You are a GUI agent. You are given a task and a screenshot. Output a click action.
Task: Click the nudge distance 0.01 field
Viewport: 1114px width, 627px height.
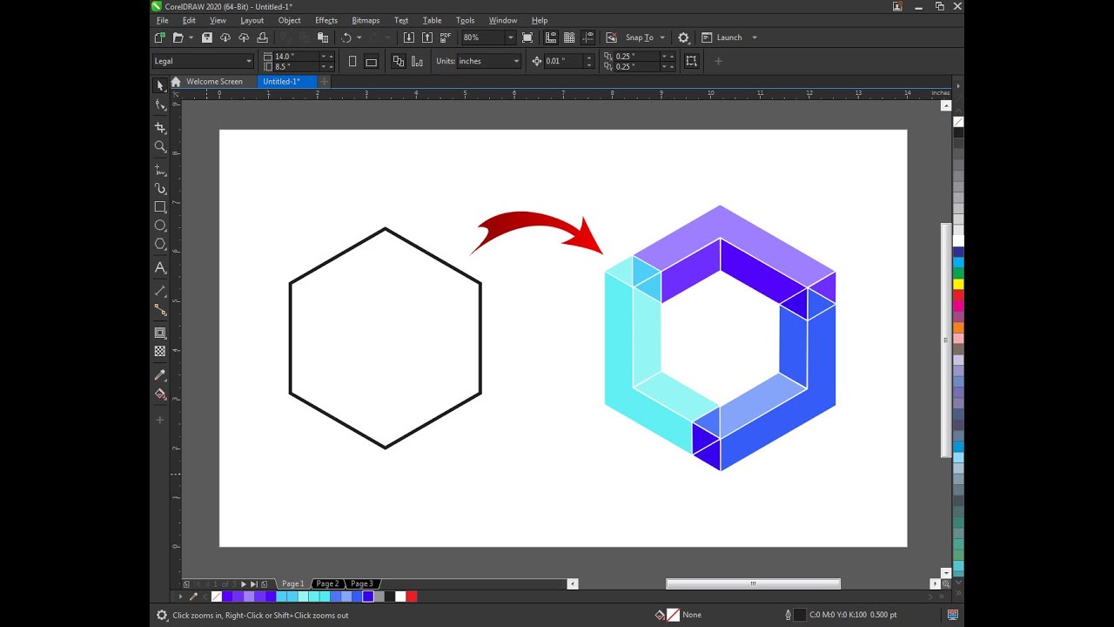click(563, 61)
